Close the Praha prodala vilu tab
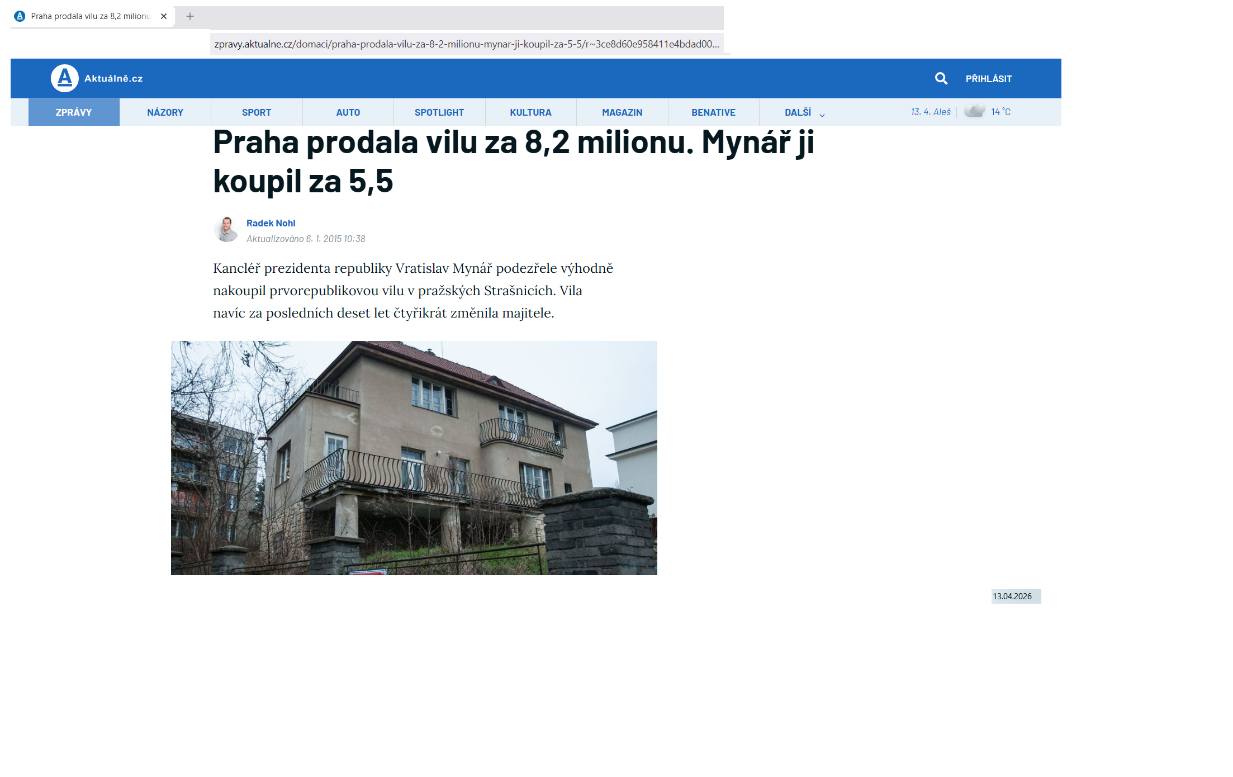Screen dimensions: 1233x777 [164, 16]
